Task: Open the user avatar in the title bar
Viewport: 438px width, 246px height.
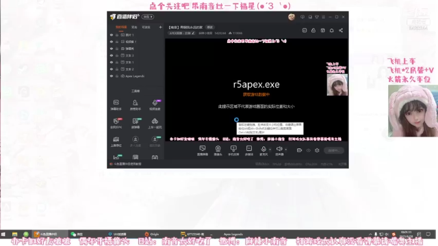Action: (292, 16)
